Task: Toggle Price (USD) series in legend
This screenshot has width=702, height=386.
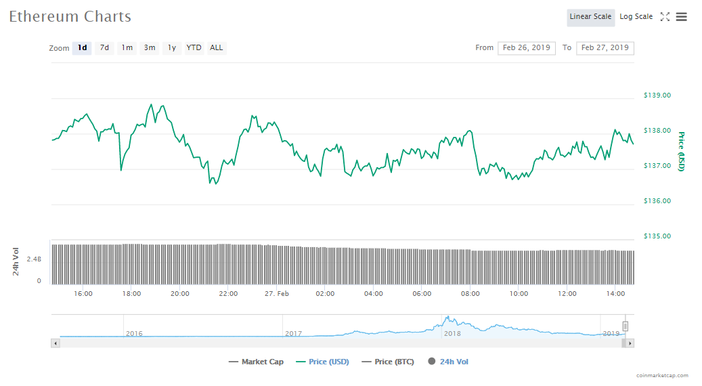Action: (x=322, y=362)
